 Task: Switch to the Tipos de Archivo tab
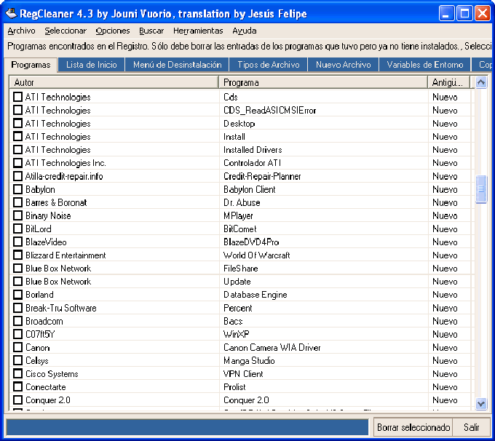269,65
